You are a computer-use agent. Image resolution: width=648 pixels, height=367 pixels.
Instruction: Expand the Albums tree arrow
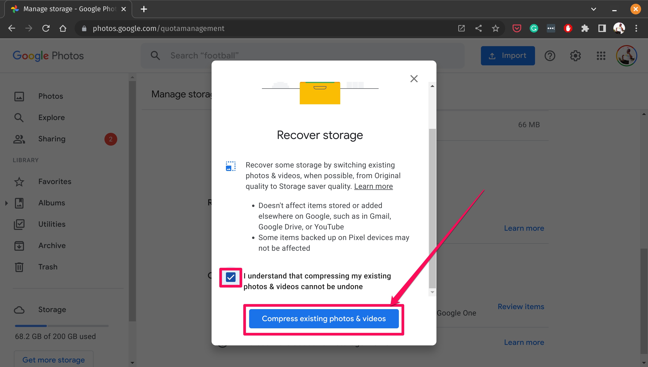point(6,203)
